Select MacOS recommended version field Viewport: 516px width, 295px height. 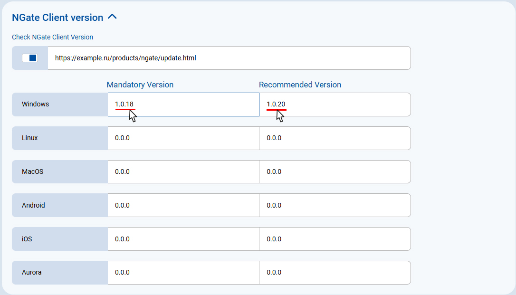(x=334, y=171)
